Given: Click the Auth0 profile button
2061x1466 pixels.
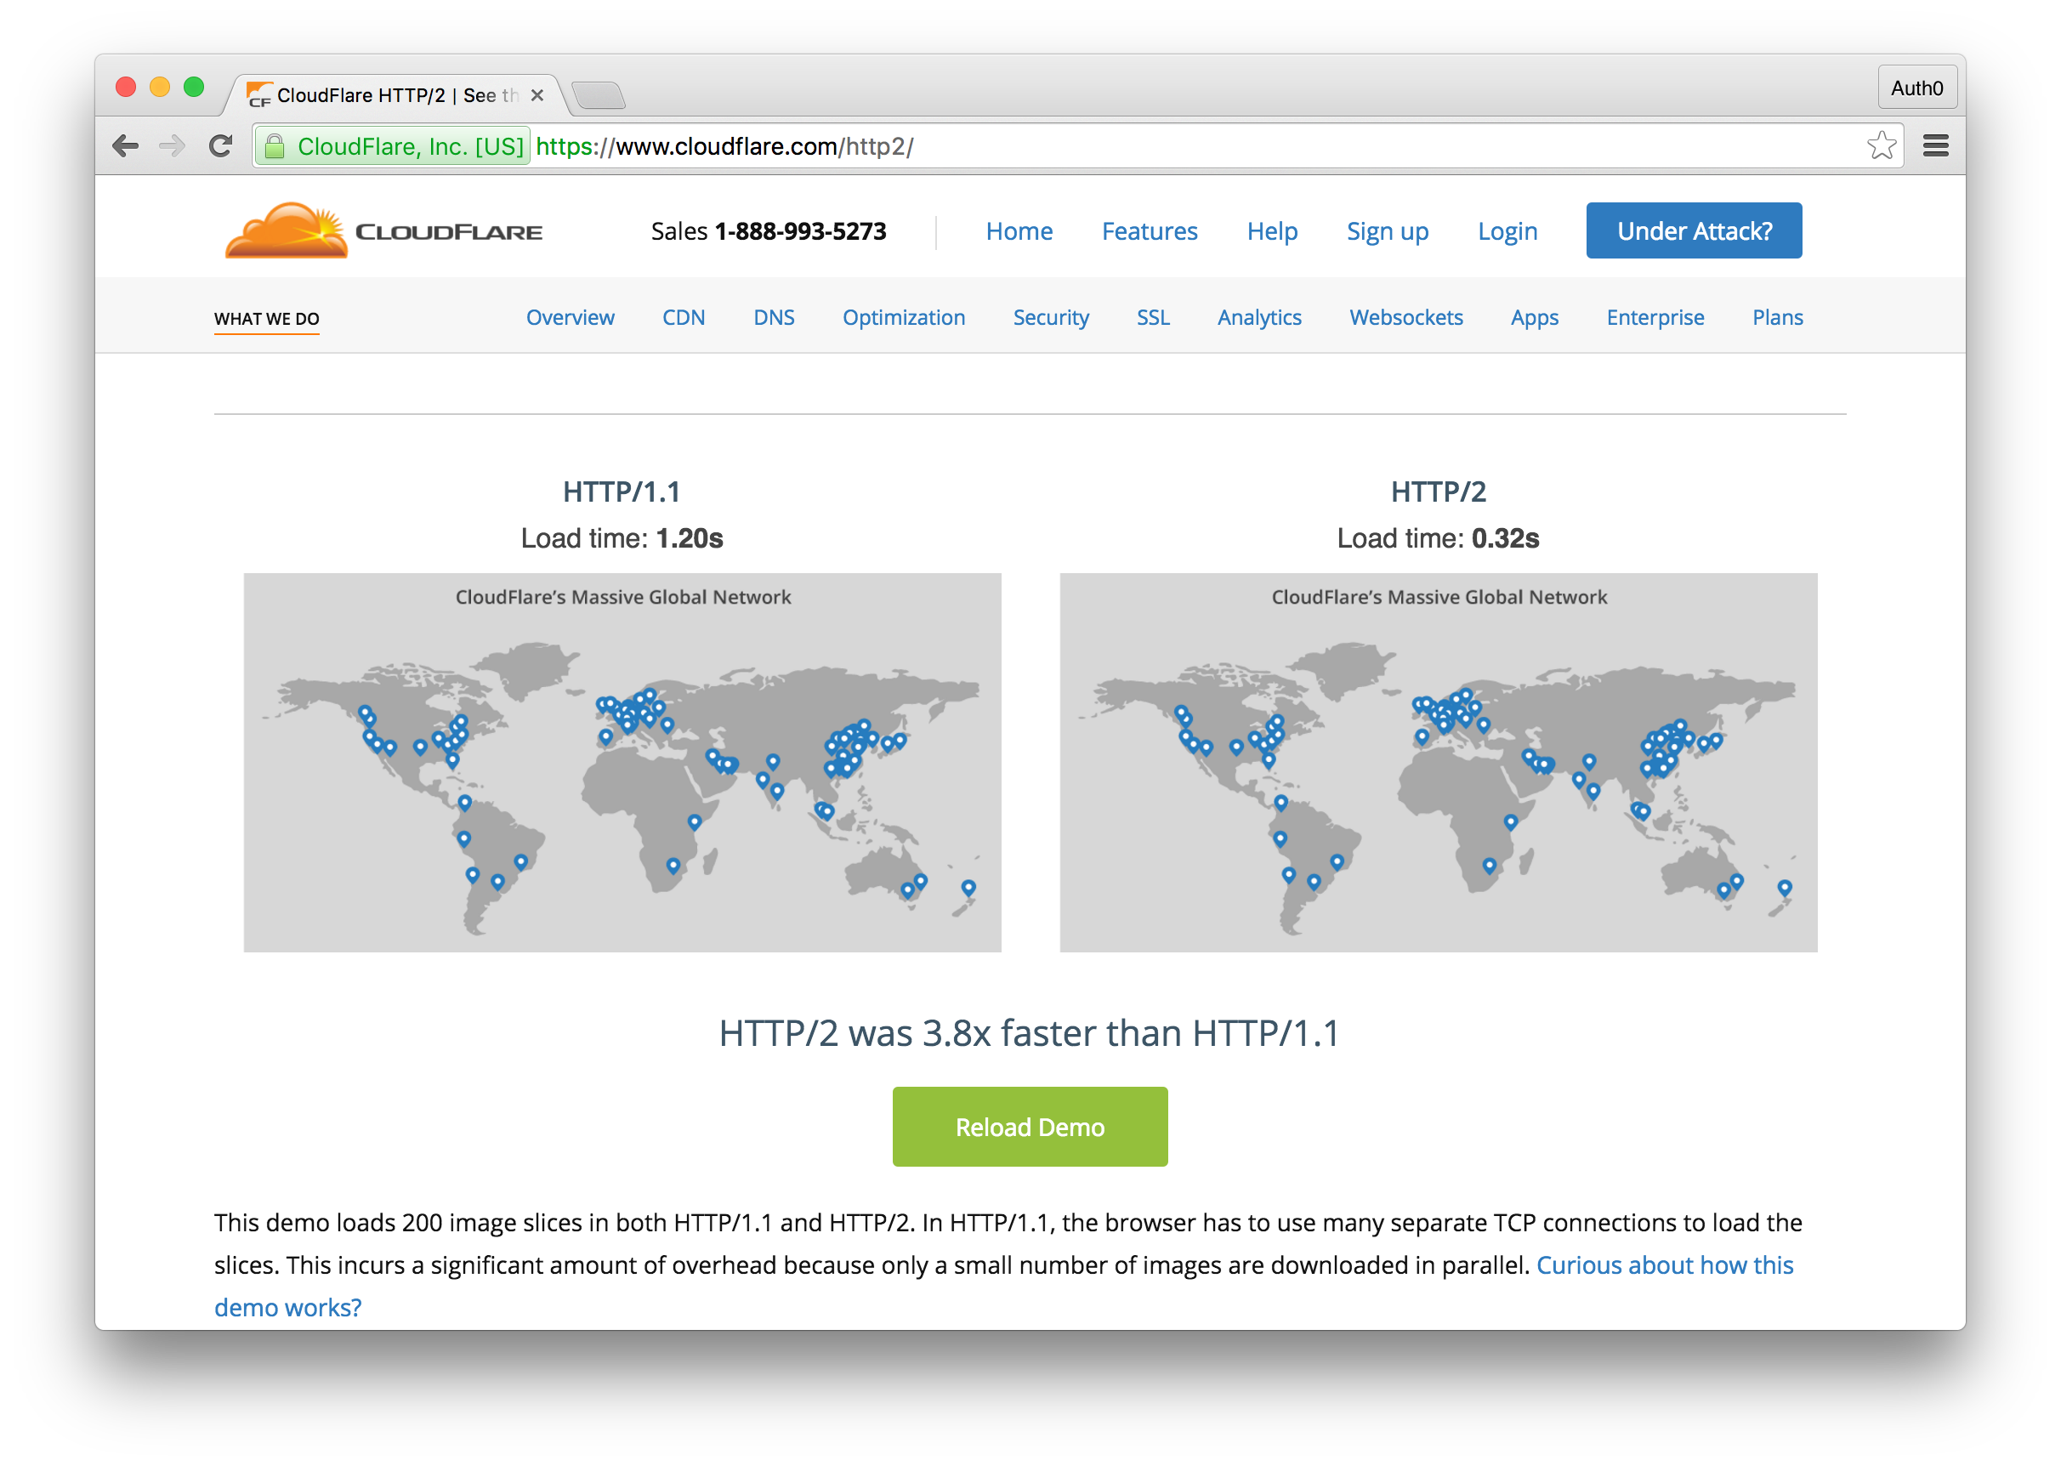Looking at the screenshot, I should point(1916,88).
